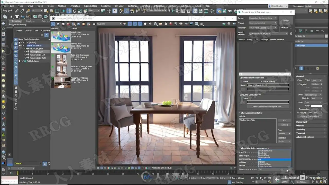Screen dimensions: 329x185
Task: Toggle Enable checkbox under Output to Combustion
Action: (241, 98)
